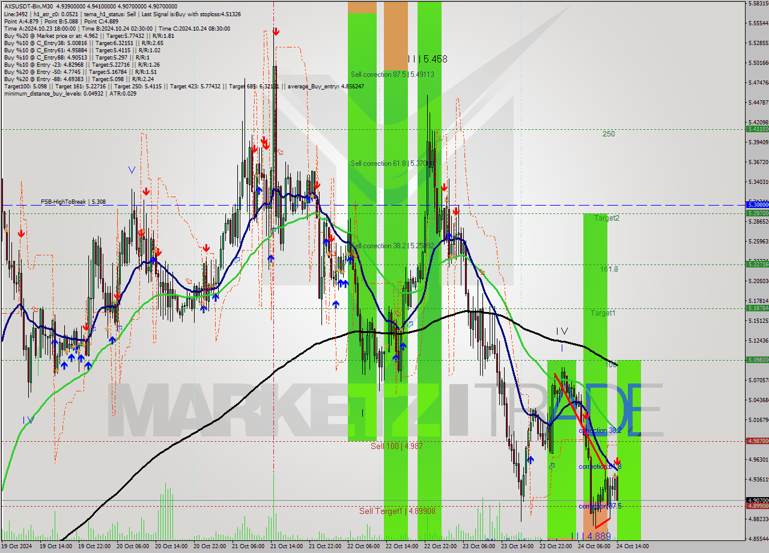
Task: Click the current price tag 4.90700
Action: [757, 500]
